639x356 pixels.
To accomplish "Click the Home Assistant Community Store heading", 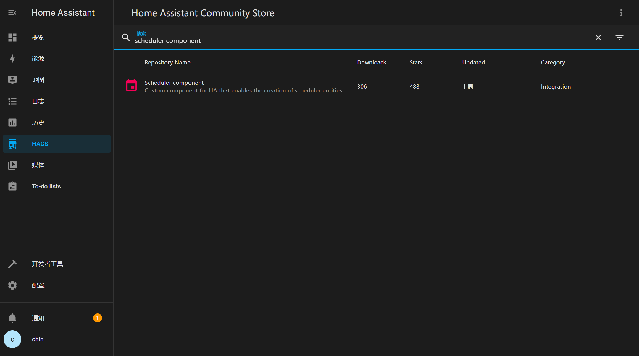I will point(203,13).
